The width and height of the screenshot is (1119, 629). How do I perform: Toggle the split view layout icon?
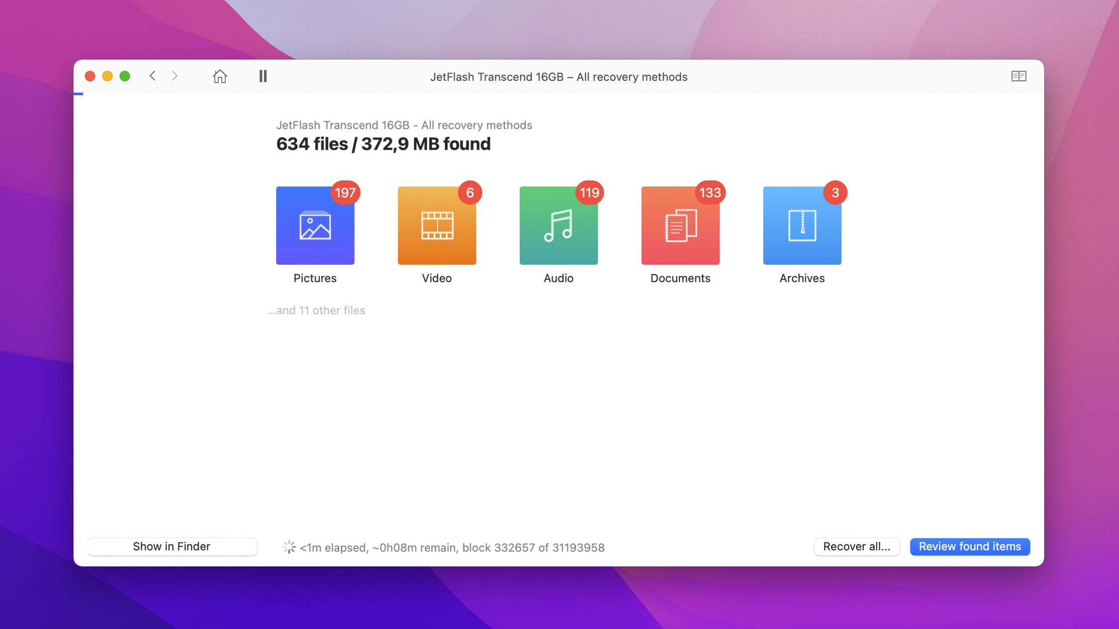(1018, 75)
